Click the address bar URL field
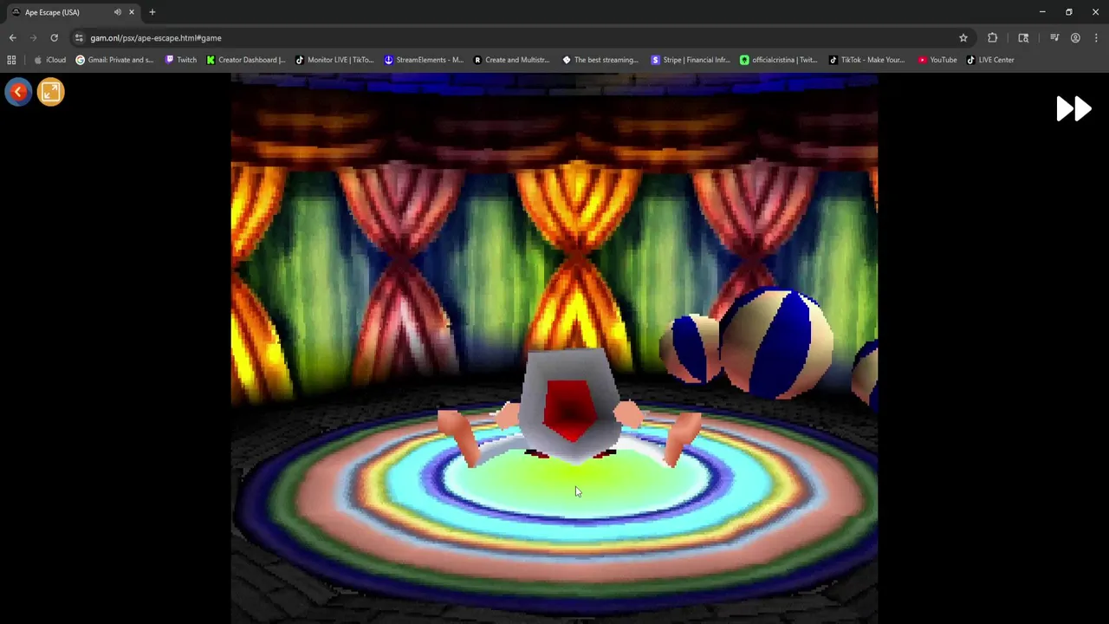The width and height of the screenshot is (1109, 624). (x=520, y=38)
